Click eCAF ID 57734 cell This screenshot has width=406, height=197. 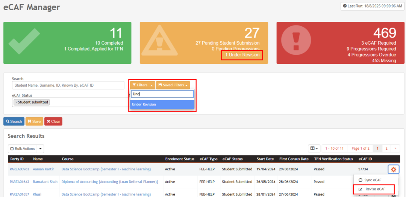(363, 169)
